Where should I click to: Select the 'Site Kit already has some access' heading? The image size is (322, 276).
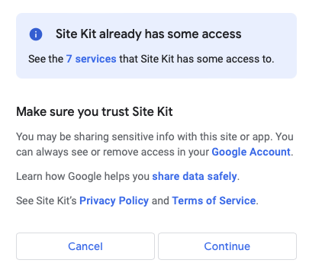149,34
